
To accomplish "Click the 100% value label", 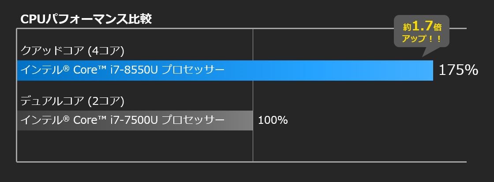I will click(x=273, y=120).
